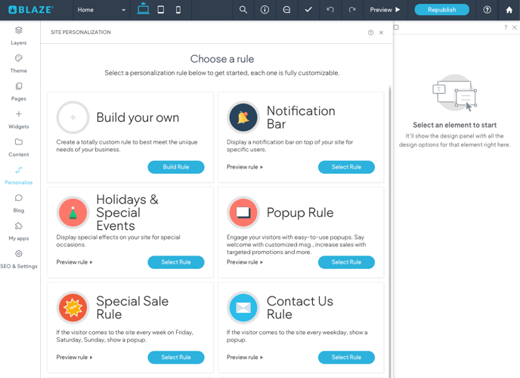Switch to tablet view
Image resolution: width=520 pixels, height=378 pixels.
click(161, 10)
